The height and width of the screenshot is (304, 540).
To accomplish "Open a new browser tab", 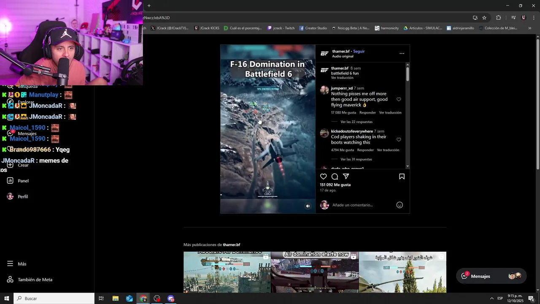I will pyautogui.click(x=149, y=5).
